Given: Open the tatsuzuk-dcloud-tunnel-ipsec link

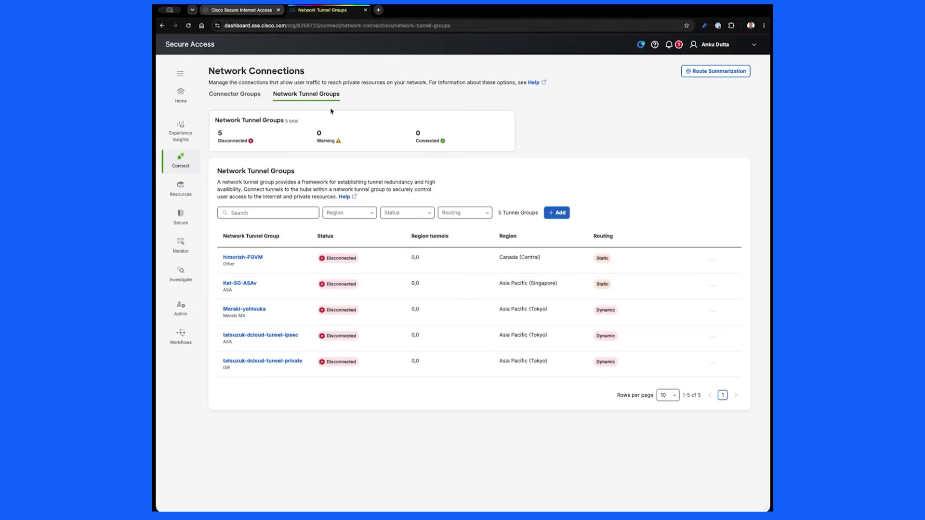Looking at the screenshot, I should pos(261,335).
